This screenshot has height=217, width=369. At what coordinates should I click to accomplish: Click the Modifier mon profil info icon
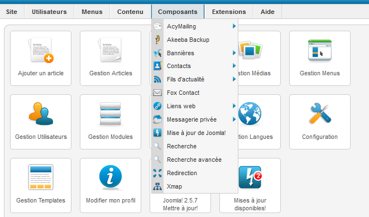point(111,177)
